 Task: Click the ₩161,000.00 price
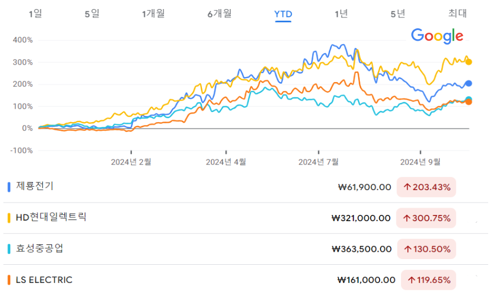(x=367, y=280)
